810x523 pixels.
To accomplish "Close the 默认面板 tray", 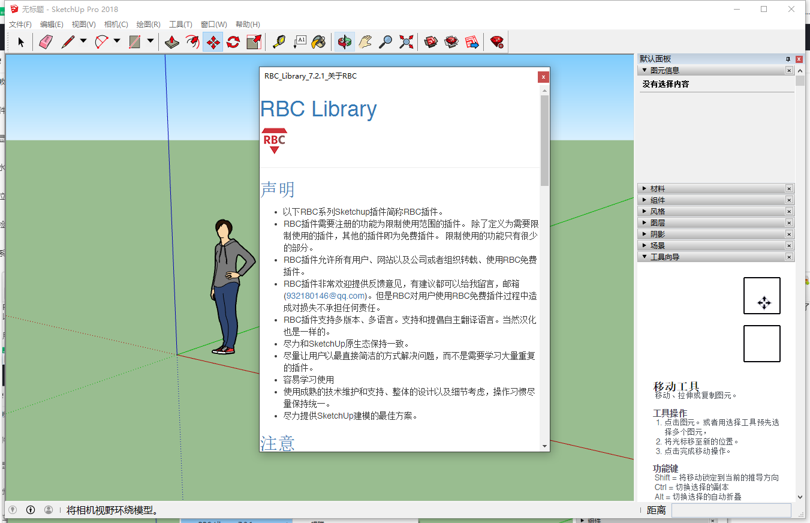I will coord(799,59).
